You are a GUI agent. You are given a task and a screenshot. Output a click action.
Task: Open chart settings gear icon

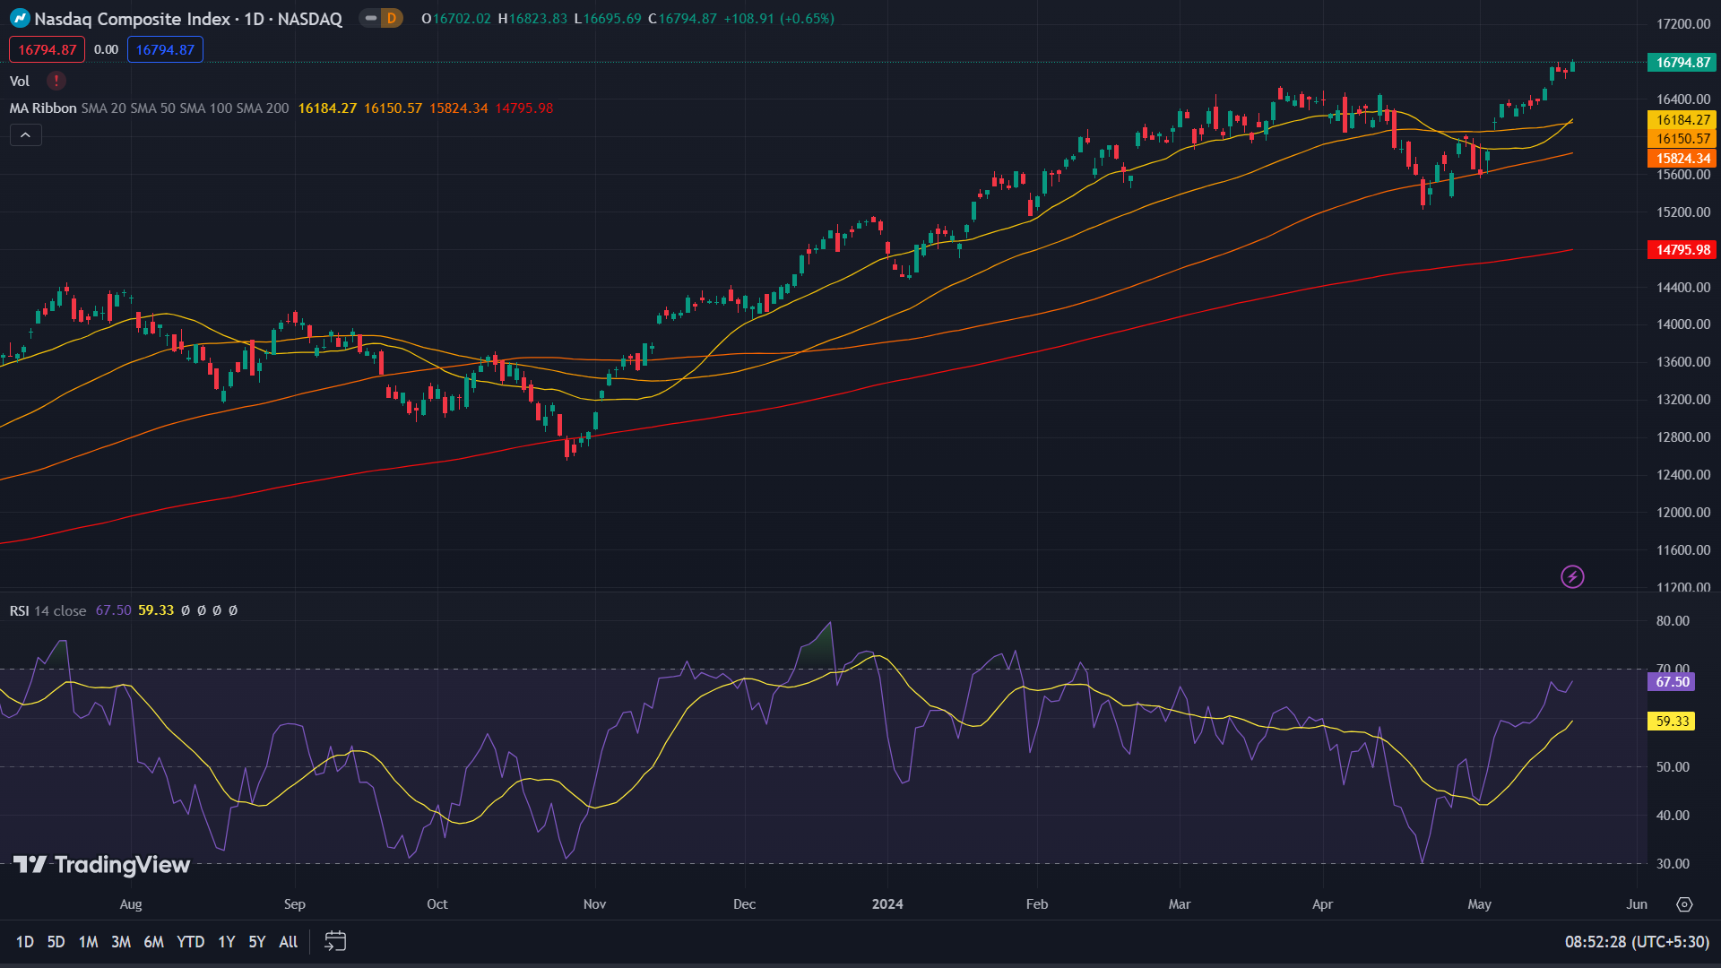pyautogui.click(x=1684, y=904)
